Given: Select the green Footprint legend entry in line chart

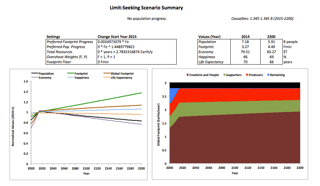Looking at the screenshot, I should (81, 73).
